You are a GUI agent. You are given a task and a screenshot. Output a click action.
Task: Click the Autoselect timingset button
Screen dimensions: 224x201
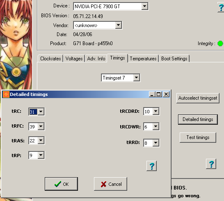(x=198, y=98)
